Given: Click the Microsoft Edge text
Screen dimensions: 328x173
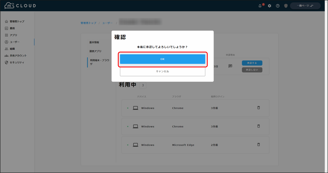Looking at the screenshot, I should pos(183,145).
